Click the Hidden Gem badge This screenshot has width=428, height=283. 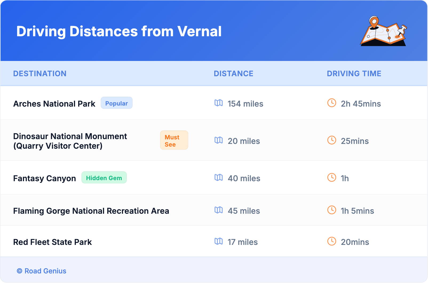point(104,178)
